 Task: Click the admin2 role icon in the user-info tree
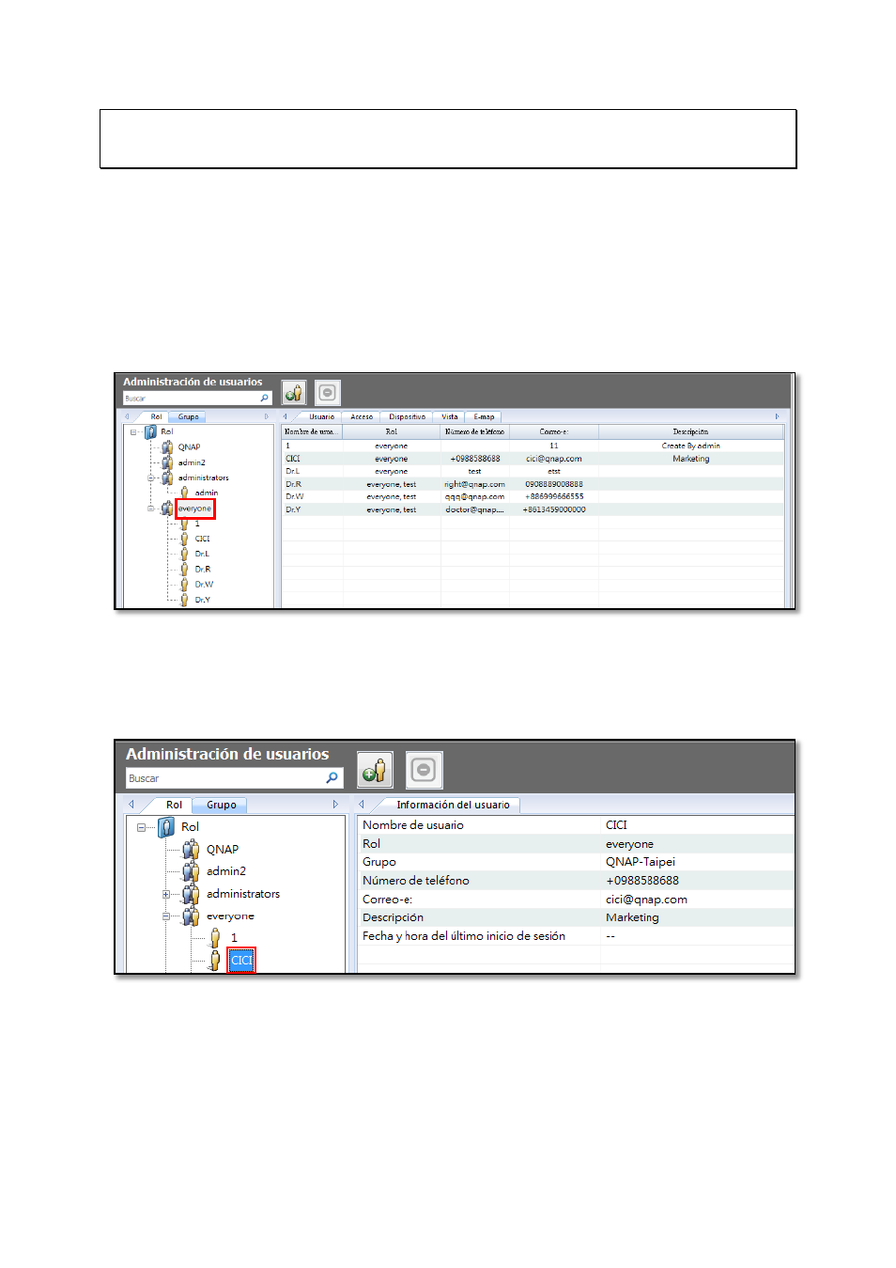191,871
